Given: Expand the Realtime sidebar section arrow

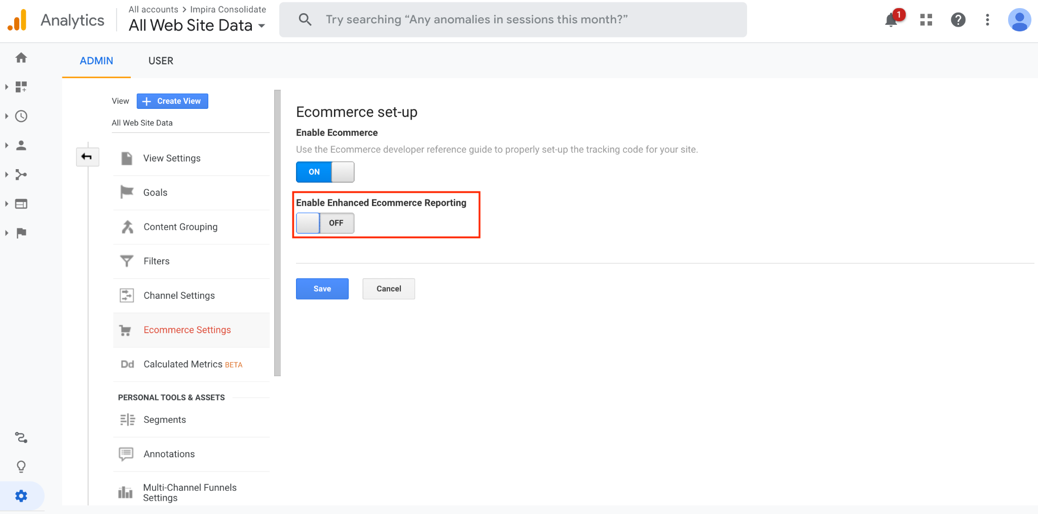Looking at the screenshot, I should pyautogui.click(x=7, y=116).
